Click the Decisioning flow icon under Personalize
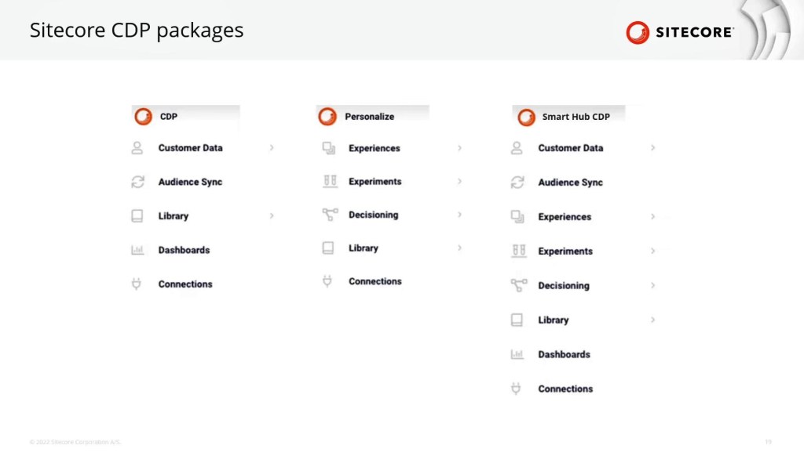This screenshot has width=804, height=456. coord(330,215)
